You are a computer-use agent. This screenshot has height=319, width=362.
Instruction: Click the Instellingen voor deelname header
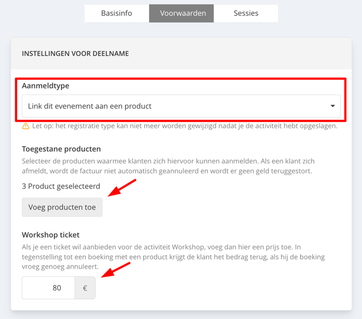coord(75,53)
